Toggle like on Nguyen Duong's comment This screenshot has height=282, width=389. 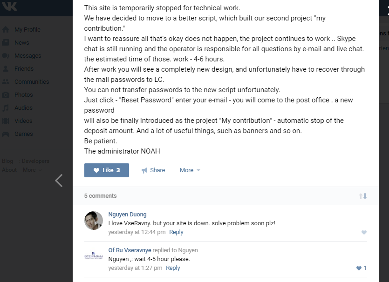(364, 232)
